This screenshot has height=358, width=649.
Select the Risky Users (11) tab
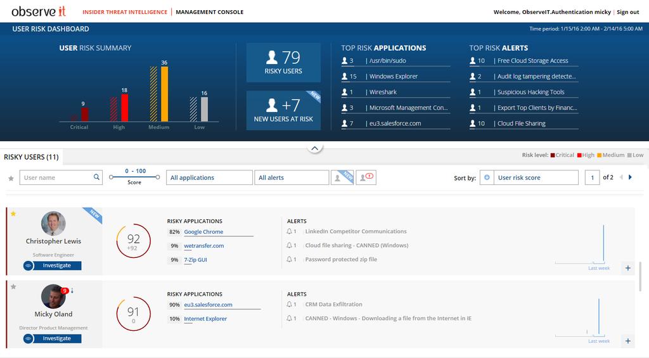[32, 157]
